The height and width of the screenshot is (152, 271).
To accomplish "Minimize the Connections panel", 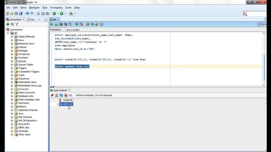I will (x=46, y=20).
